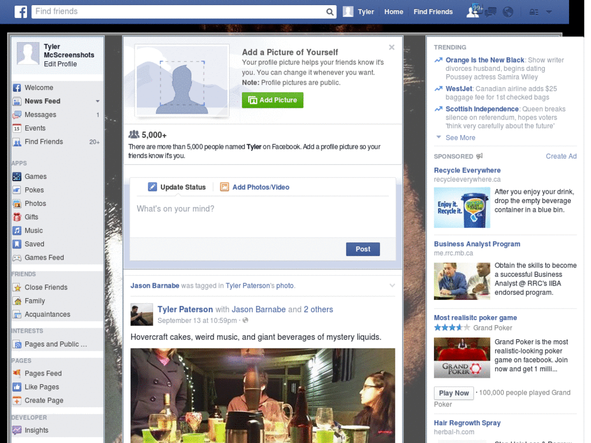Click the Play Now button

point(454,393)
